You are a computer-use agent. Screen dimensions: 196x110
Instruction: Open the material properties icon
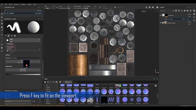pyautogui.click(x=15, y=36)
